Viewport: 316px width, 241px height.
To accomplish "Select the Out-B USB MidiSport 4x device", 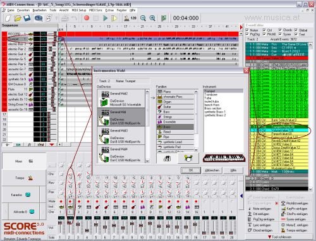I will [x=121, y=135].
